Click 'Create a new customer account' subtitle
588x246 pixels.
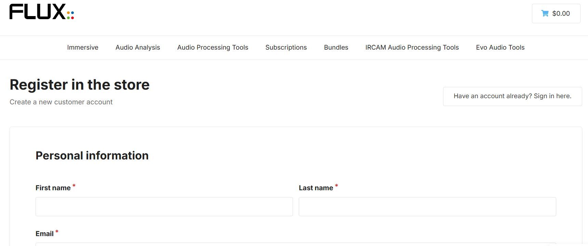(61, 102)
